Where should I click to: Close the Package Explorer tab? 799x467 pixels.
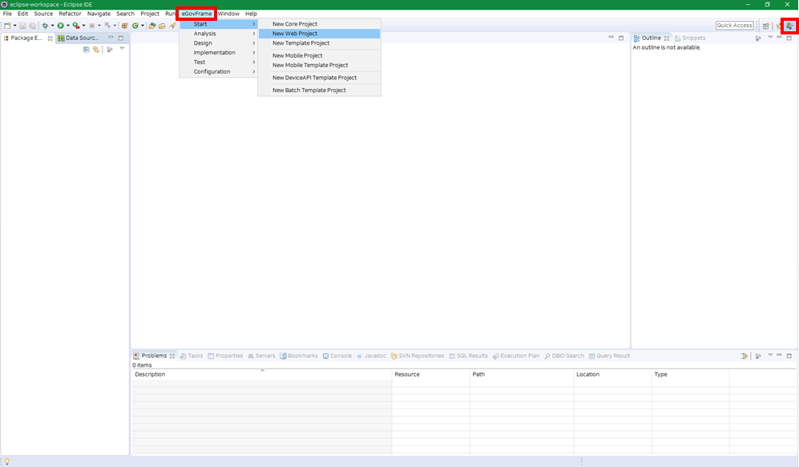(x=50, y=38)
